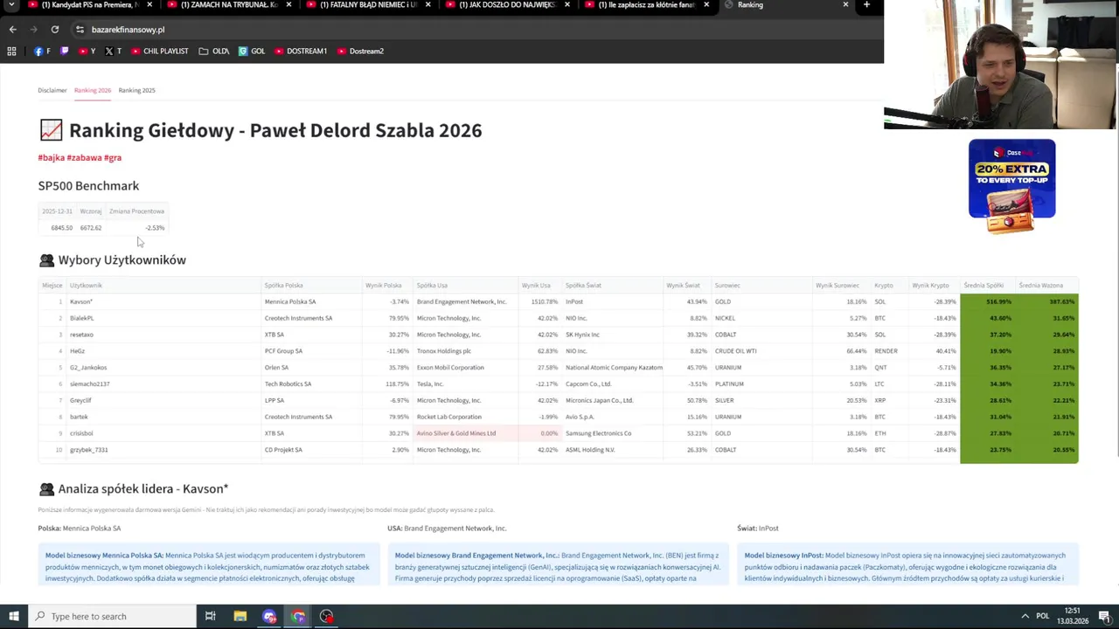Close the 'ZAMACH NA TRYBUNAŁ' tab
The image size is (1119, 629).
(289, 4)
